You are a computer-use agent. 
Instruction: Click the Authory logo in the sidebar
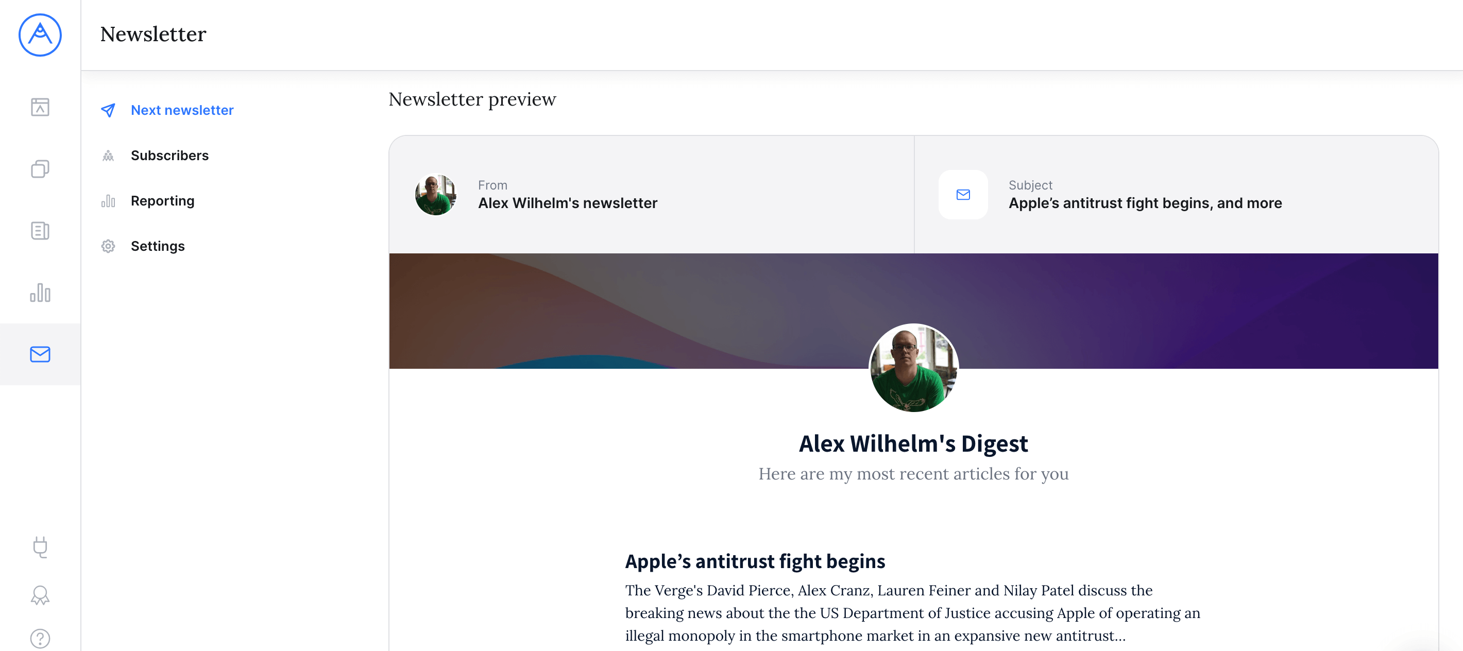pos(40,35)
